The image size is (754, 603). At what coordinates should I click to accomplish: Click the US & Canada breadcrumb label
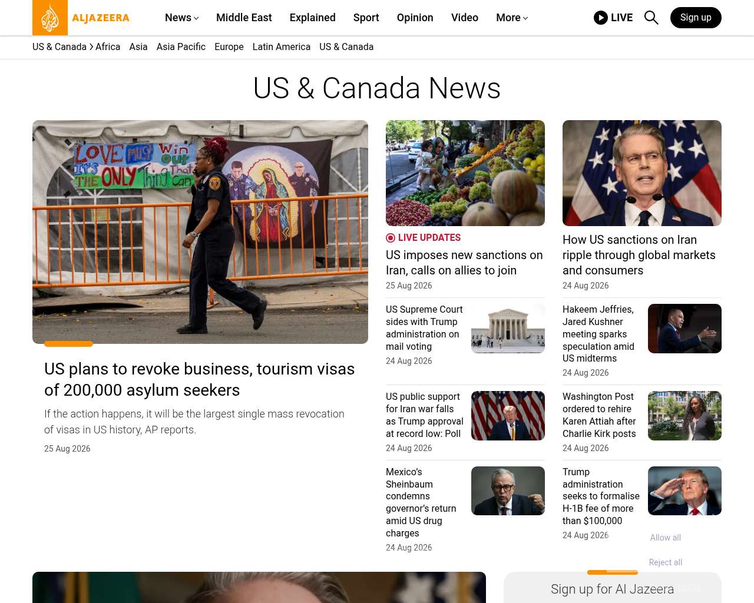pyautogui.click(x=59, y=47)
